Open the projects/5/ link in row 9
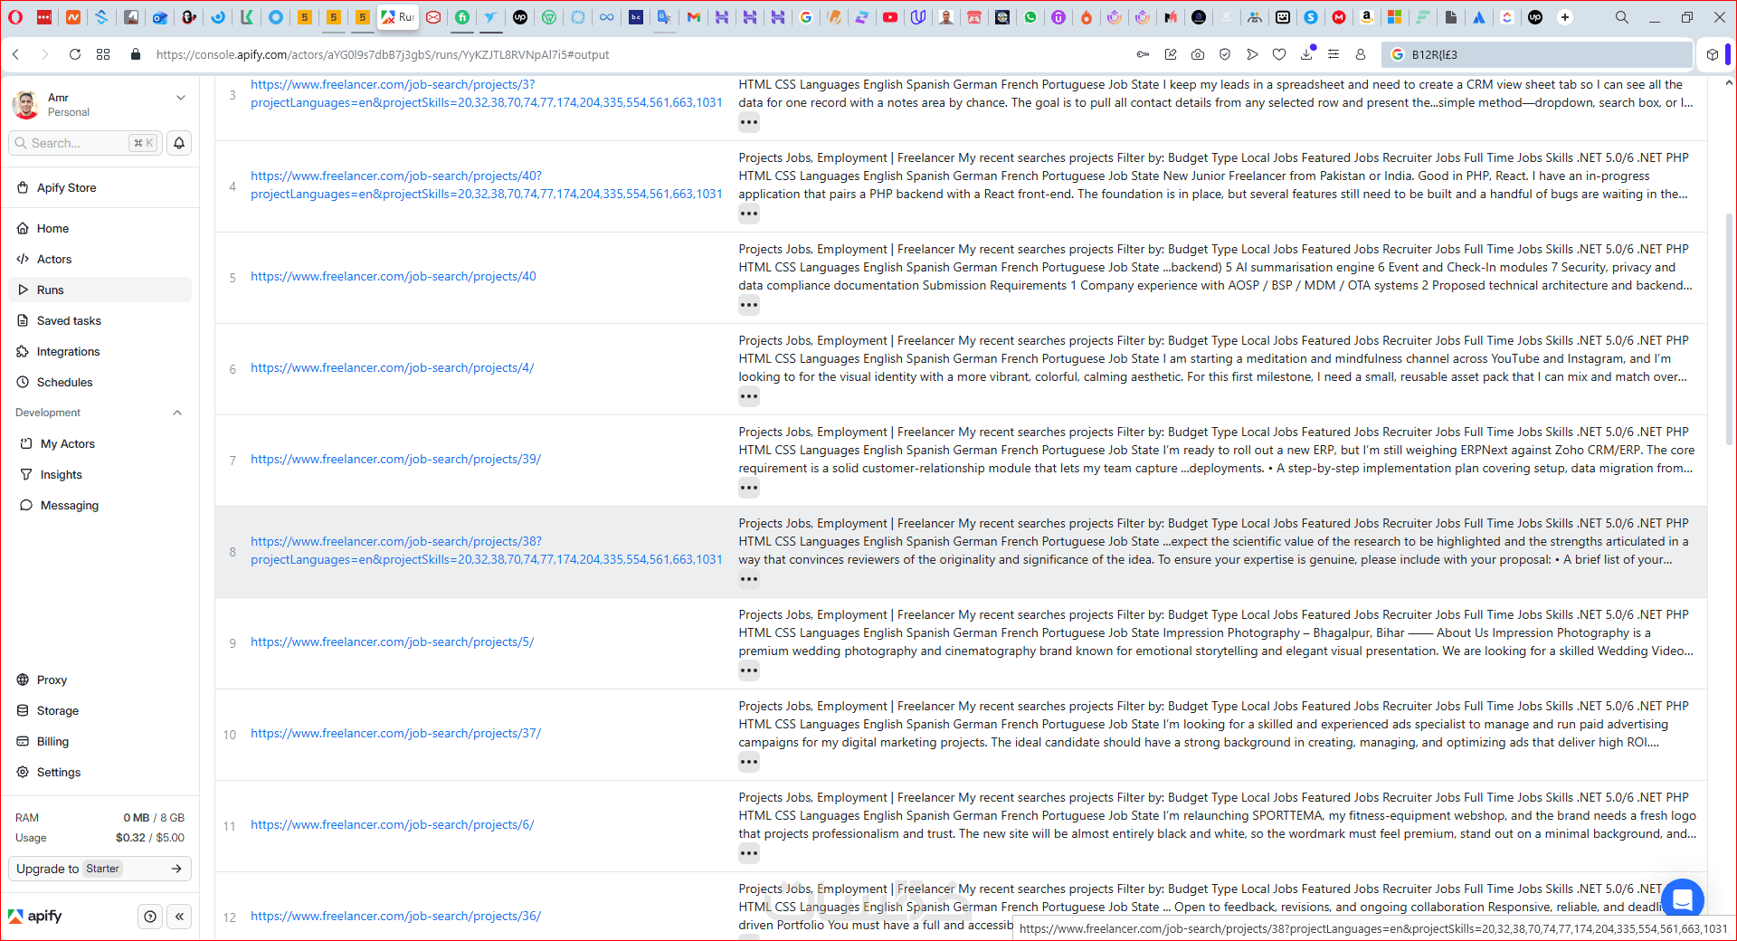The height and width of the screenshot is (941, 1737). (393, 642)
